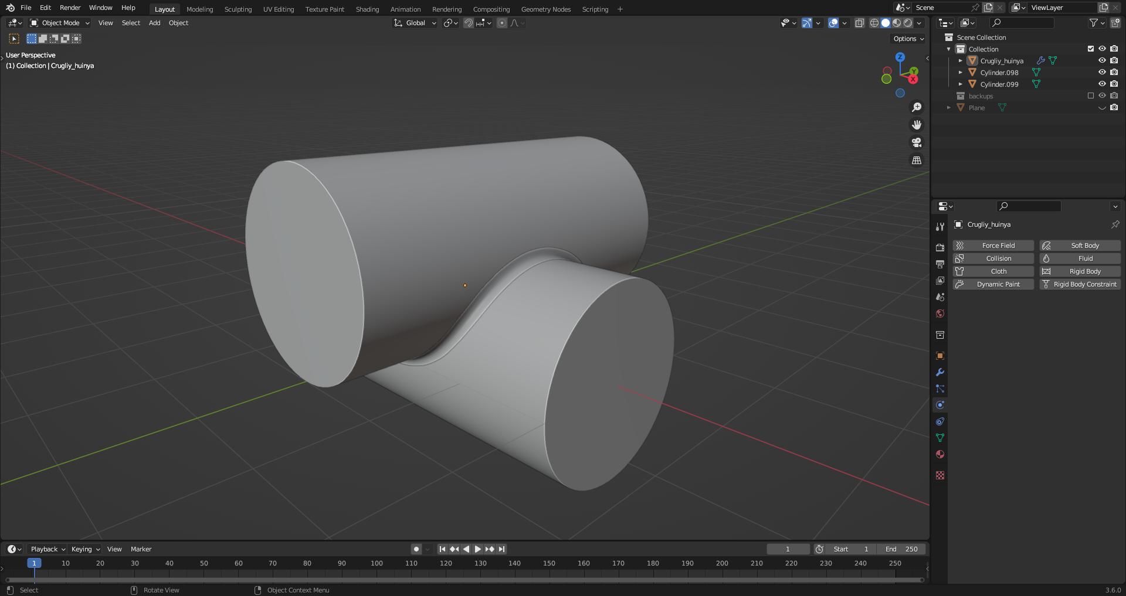
Task: Open the Object Data properties tab icon
Action: [940, 438]
